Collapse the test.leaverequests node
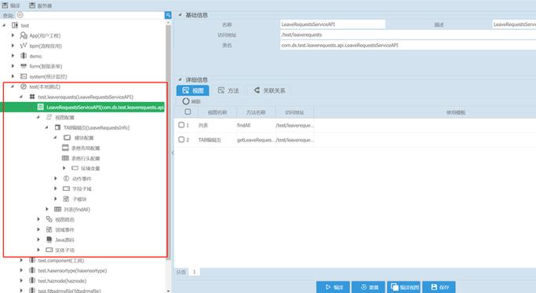This screenshot has width=536, height=293. pyautogui.click(x=21, y=97)
